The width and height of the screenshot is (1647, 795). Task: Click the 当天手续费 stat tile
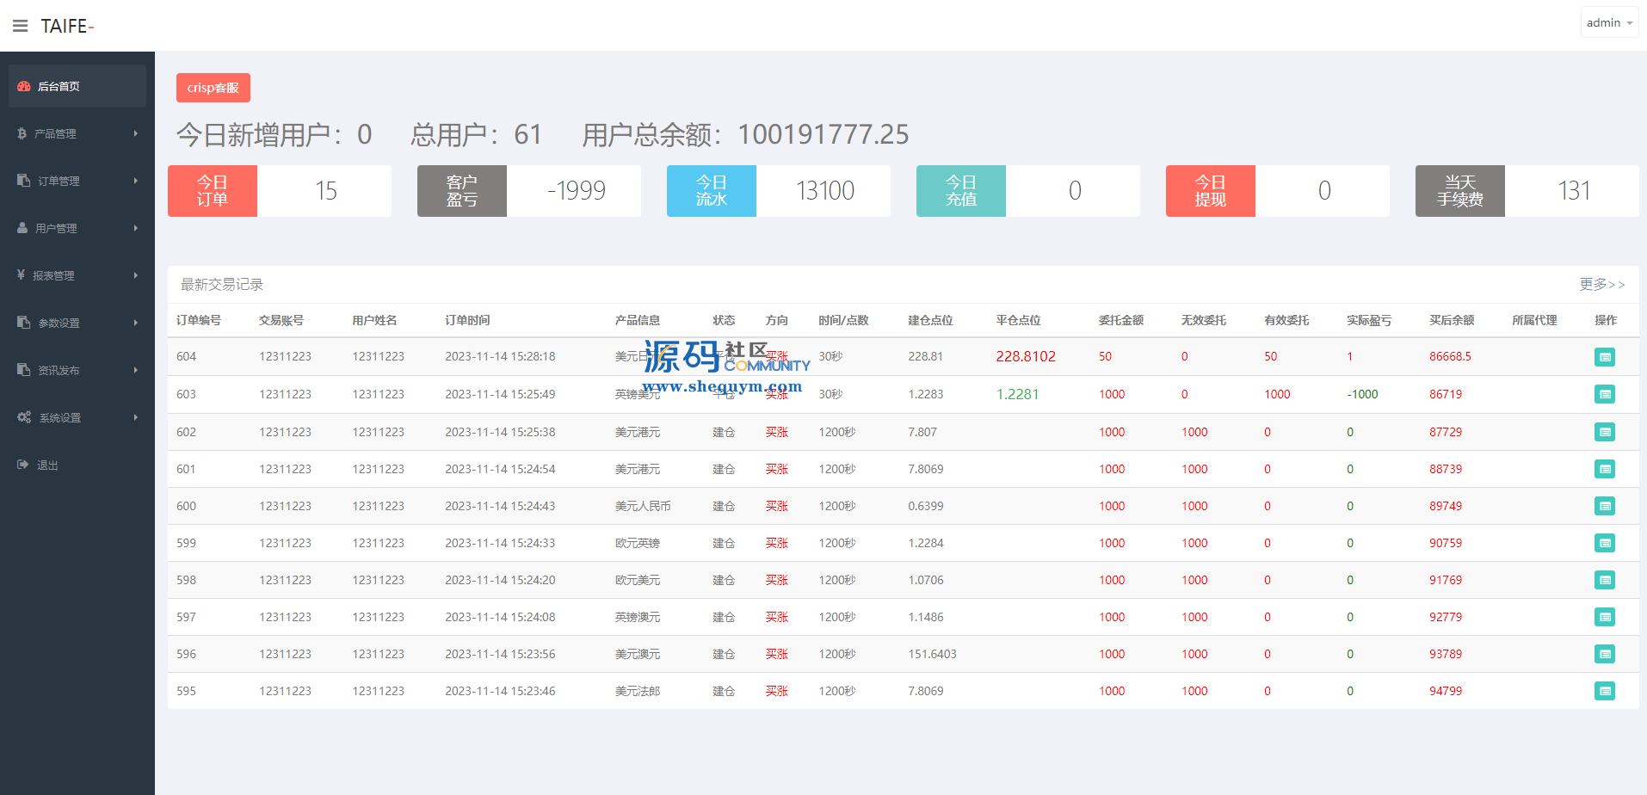pyautogui.click(x=1527, y=191)
